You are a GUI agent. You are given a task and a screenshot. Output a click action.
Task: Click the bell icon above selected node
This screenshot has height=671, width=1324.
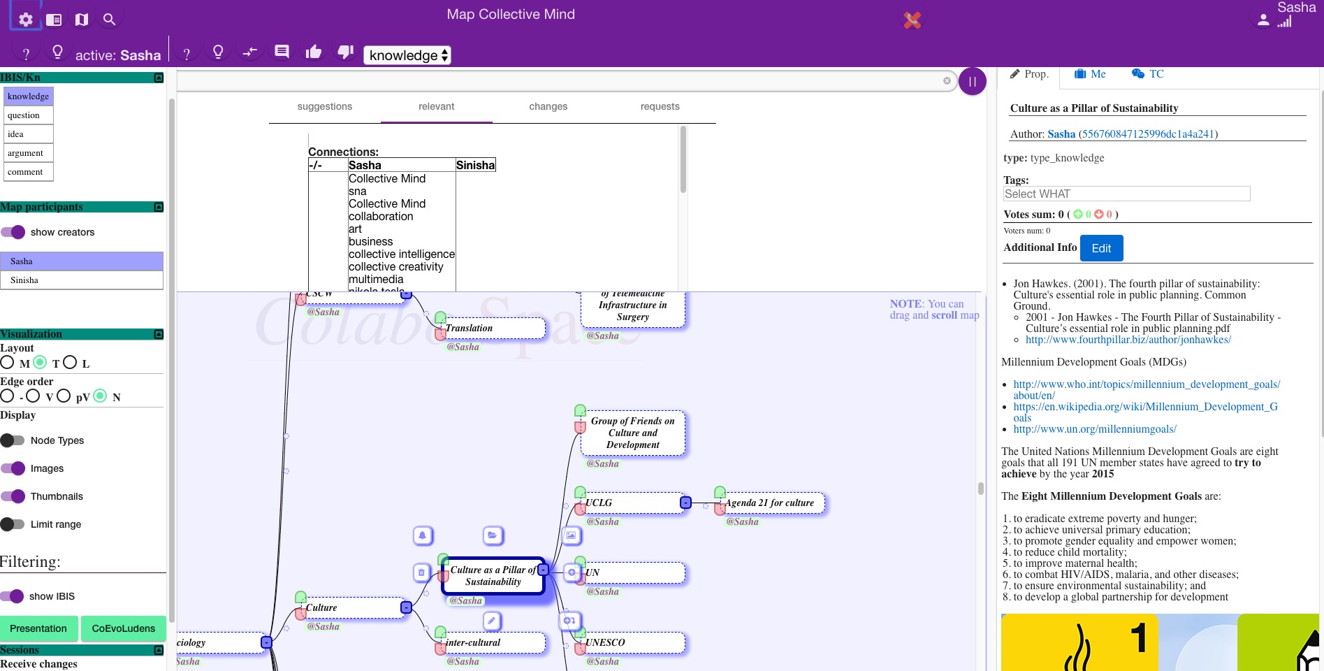click(422, 535)
